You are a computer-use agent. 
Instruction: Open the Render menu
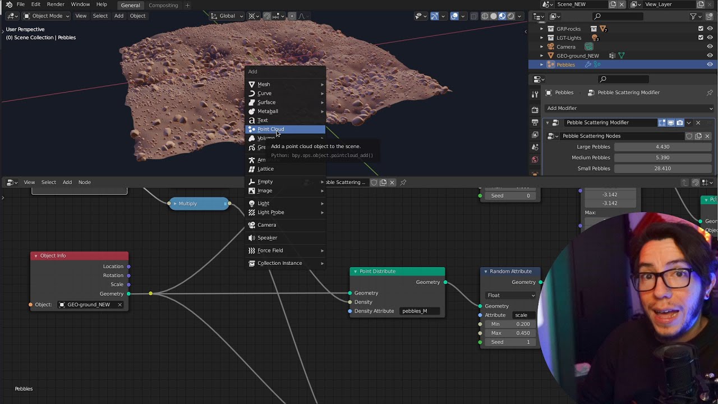[55, 4]
